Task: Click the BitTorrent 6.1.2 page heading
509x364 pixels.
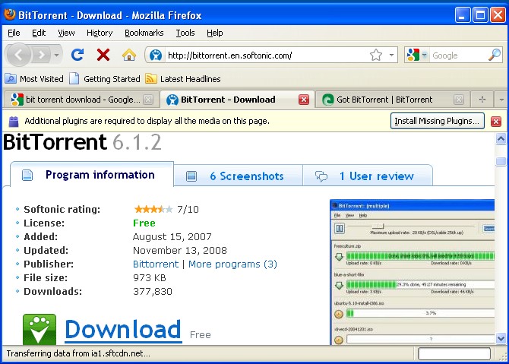Action: click(82, 142)
